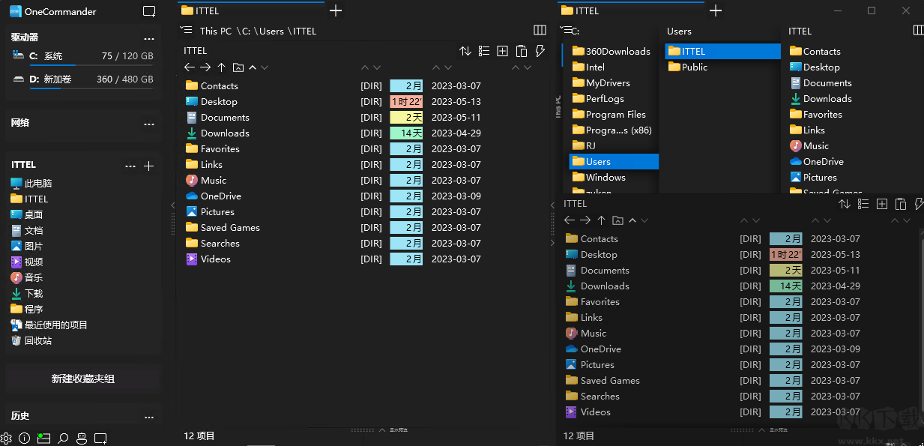Collapse the sidebar using the left edge arrow
924x446 pixels.
[172, 205]
